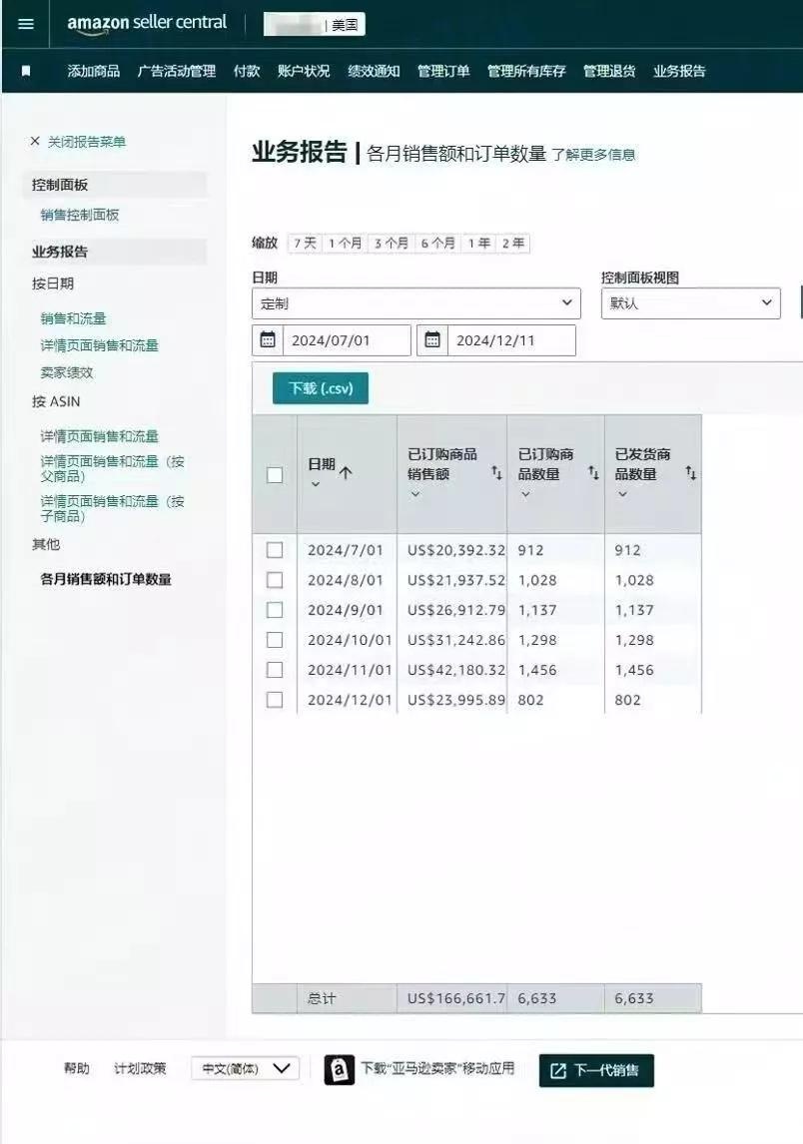
Task: Open the 了解更多信息 link
Action: [593, 155]
